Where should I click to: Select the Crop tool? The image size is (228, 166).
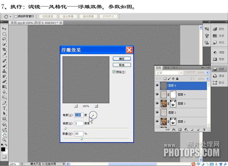(4, 49)
